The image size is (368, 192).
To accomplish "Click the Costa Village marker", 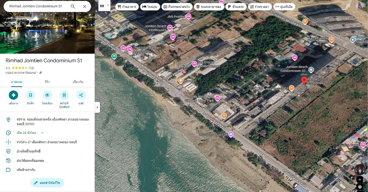I will point(221,3).
